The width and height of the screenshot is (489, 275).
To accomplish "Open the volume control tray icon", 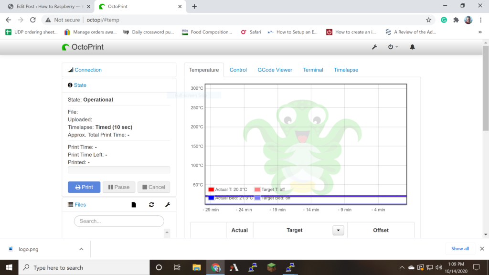I will (439, 267).
